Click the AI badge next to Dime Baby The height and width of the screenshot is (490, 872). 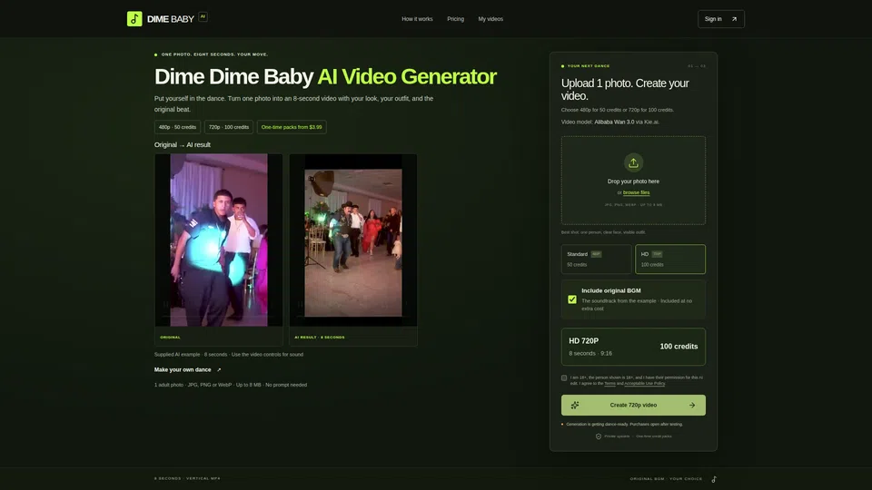(203, 16)
